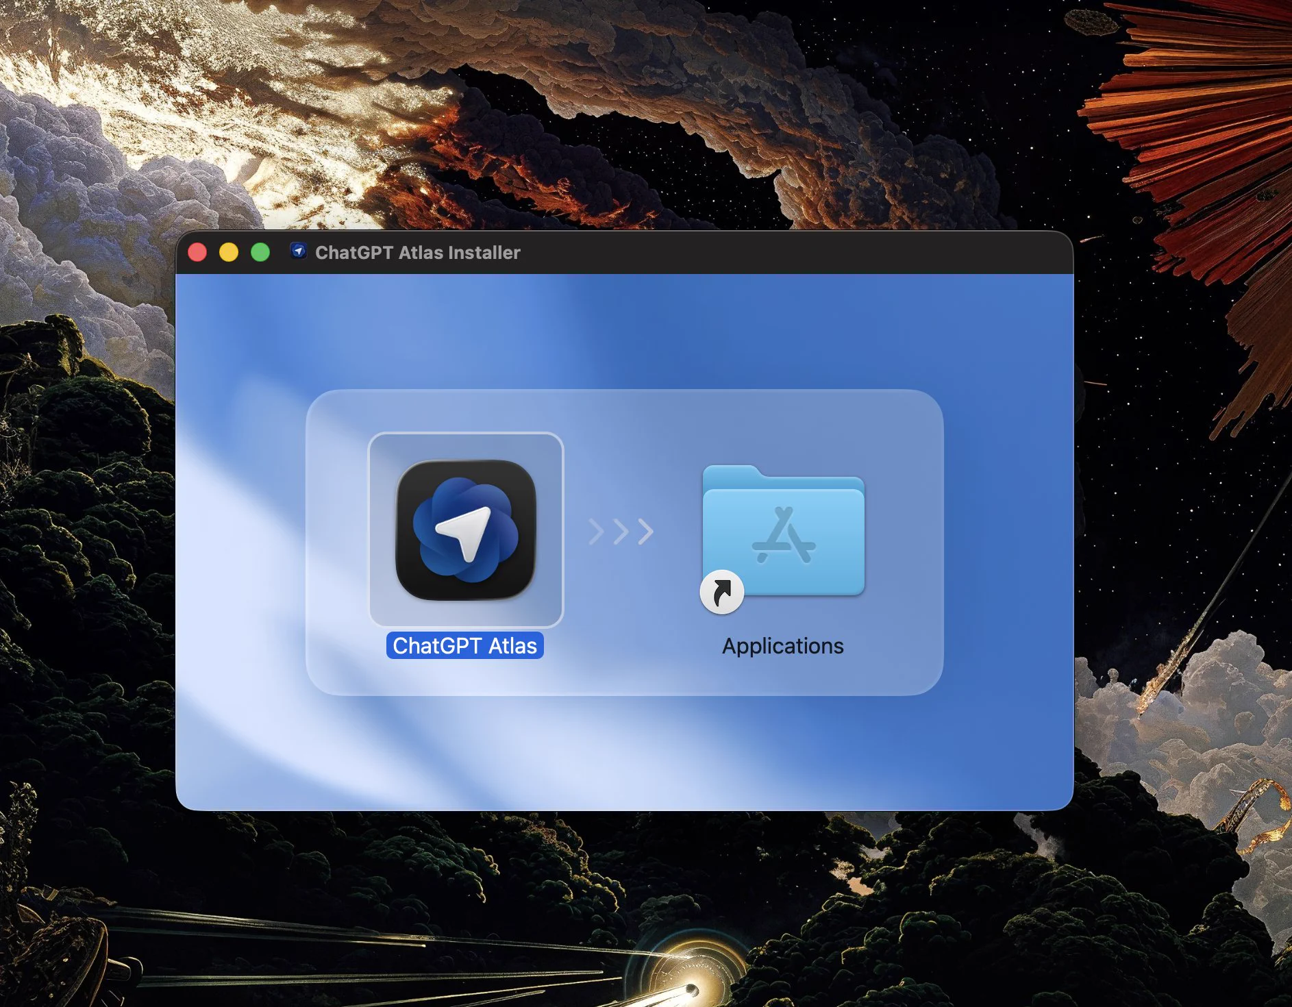
Task: Close the installer window with red button
Action: (197, 253)
